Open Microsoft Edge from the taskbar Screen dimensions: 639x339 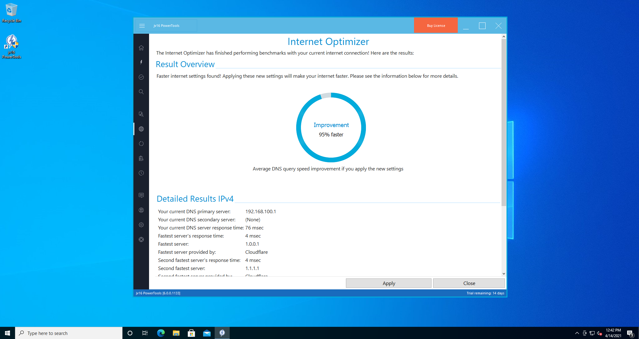tap(161, 333)
